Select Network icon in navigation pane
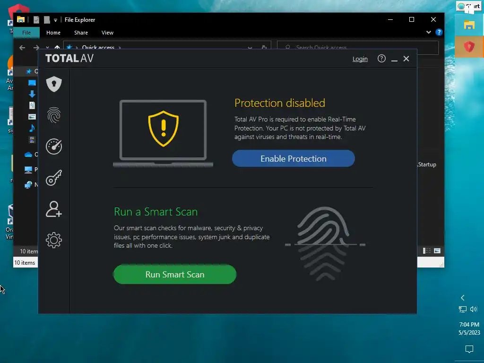This screenshot has width=484, height=363. point(28,185)
